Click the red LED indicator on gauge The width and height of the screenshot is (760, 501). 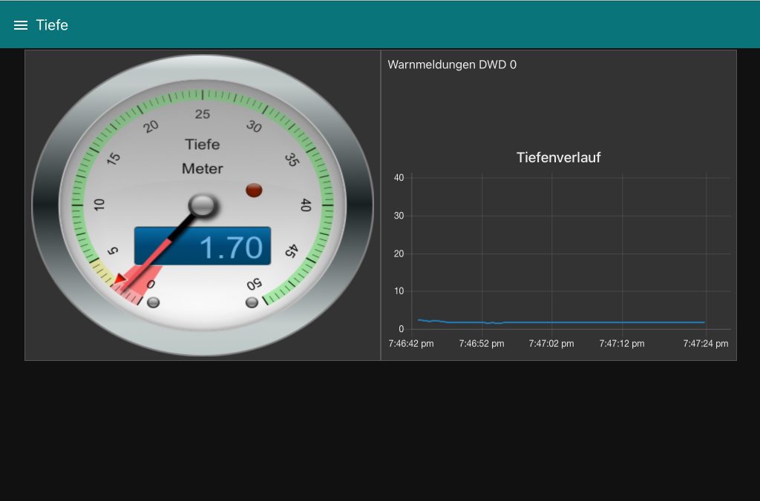tap(254, 190)
